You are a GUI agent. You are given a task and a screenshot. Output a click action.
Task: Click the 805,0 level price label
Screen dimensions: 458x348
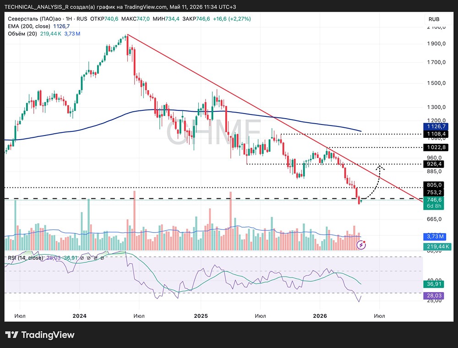coord(434,185)
